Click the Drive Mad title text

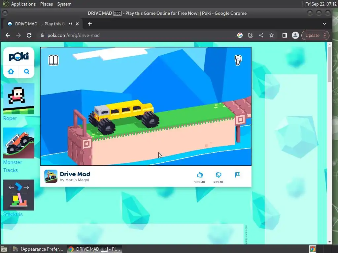[75, 174]
